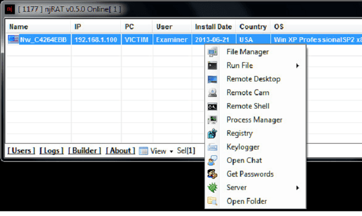Click the 192.168.1.100 IP cell
Viewport: 362px width, 216px height.
[x=96, y=40]
